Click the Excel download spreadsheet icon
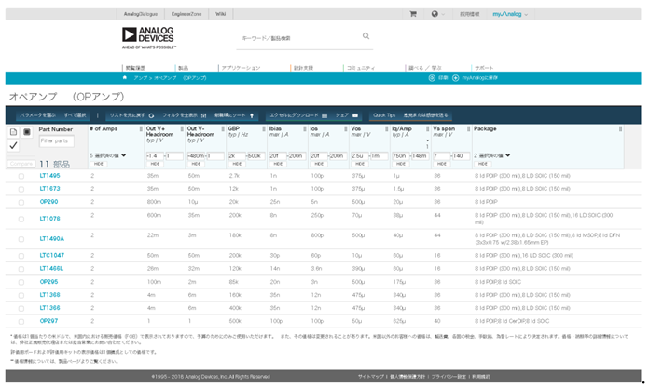The image size is (649, 388). tap(324, 115)
